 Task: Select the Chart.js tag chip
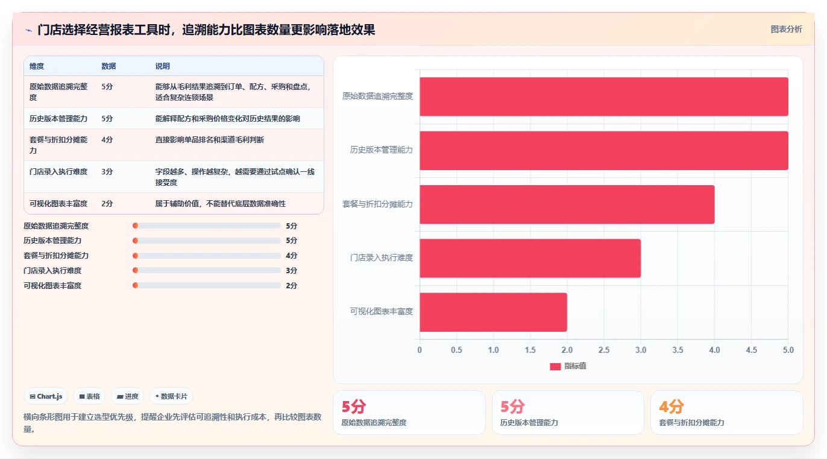(46, 396)
